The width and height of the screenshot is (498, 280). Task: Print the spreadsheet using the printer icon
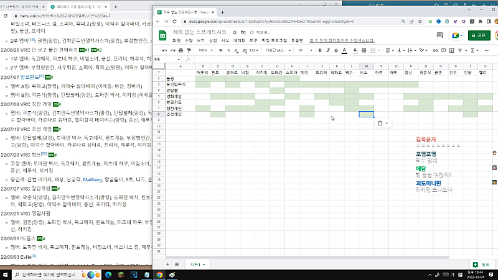181,50
